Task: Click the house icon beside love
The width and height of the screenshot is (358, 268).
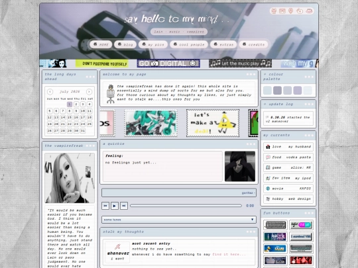Action: (268, 147)
